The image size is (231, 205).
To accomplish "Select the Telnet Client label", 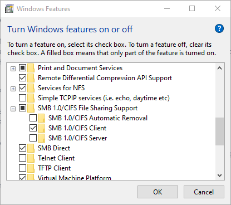I will coord(56,158).
